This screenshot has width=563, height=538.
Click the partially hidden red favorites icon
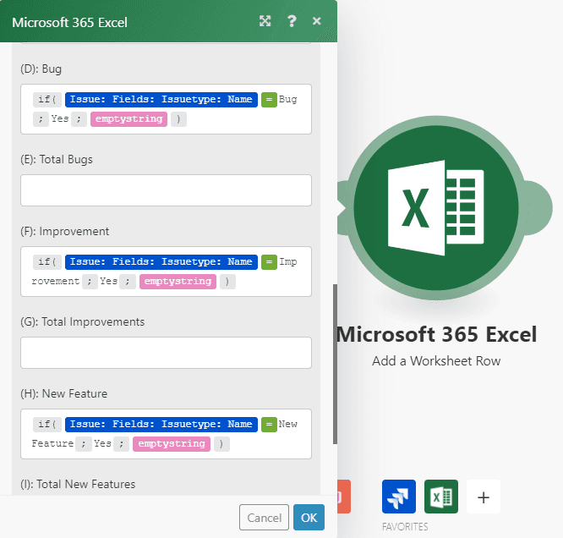344,497
